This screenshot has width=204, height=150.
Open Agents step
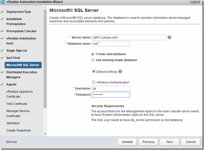(x=11, y=84)
